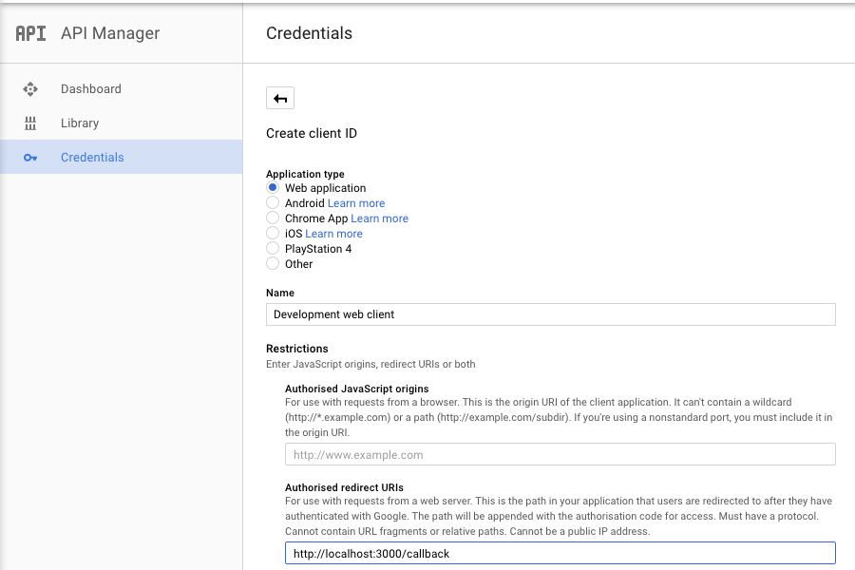The height and width of the screenshot is (570, 855).
Task: Open the Learn more link for Chrome App
Action: (x=379, y=218)
